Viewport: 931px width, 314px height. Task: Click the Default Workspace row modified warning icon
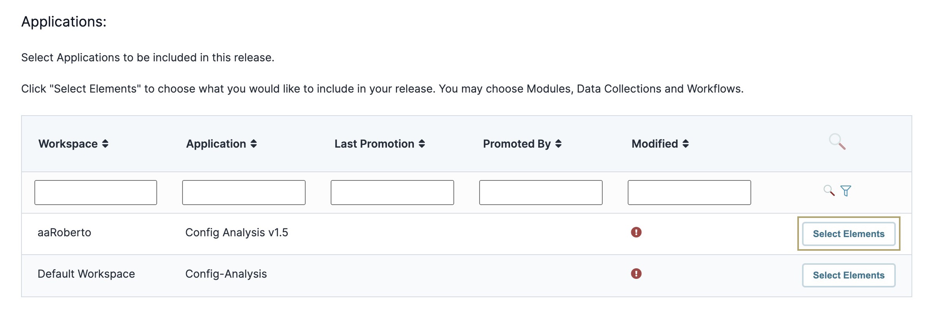pyautogui.click(x=636, y=274)
